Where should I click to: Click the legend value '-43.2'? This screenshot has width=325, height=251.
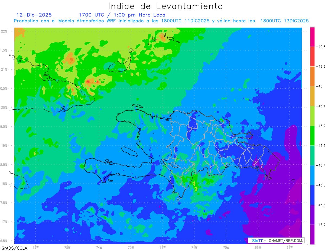pyautogui.click(x=320, y=126)
